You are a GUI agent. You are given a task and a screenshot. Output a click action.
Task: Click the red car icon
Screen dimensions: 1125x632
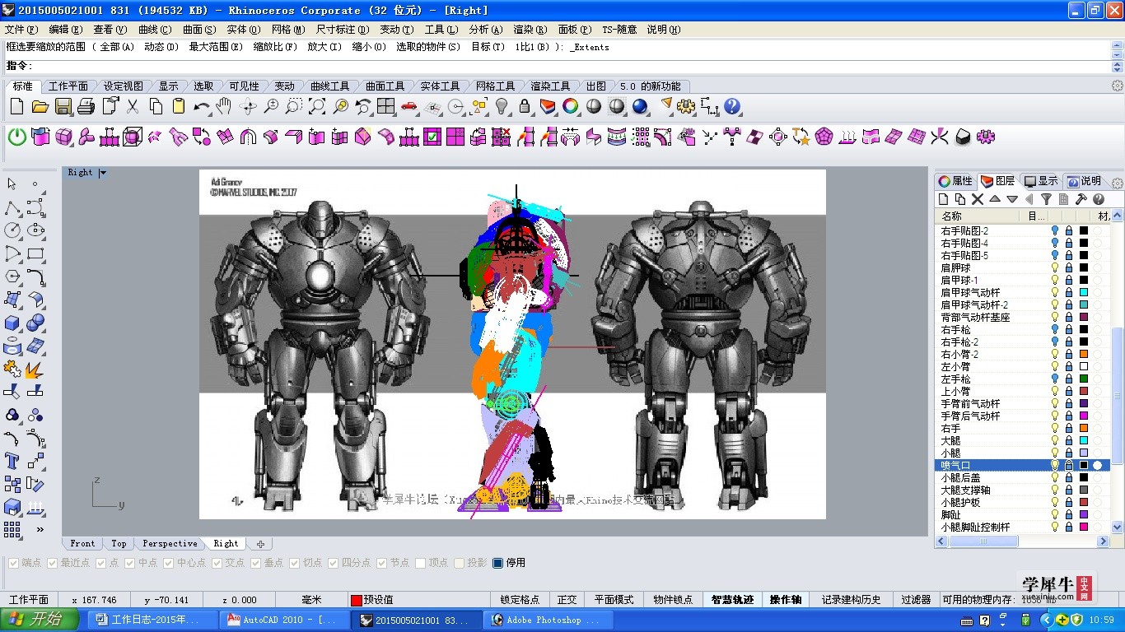[x=409, y=106]
